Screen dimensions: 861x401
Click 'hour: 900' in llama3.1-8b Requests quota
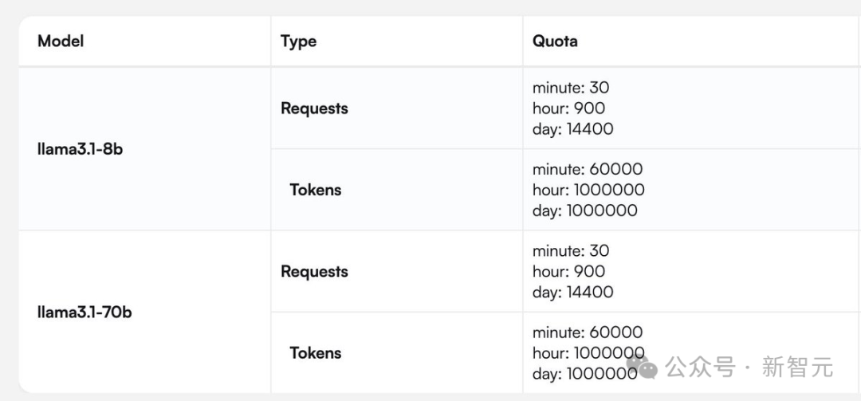click(x=568, y=108)
